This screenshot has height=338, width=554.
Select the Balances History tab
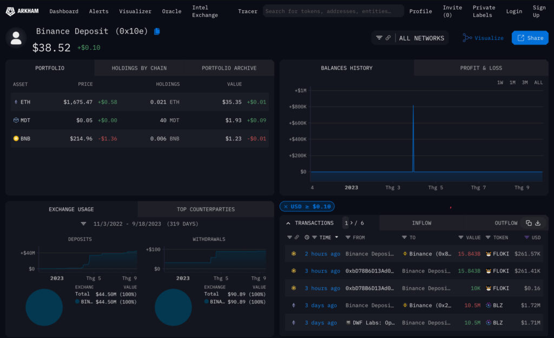coord(347,68)
